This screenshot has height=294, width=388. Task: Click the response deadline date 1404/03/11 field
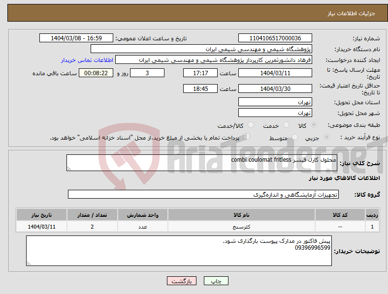point(275,73)
